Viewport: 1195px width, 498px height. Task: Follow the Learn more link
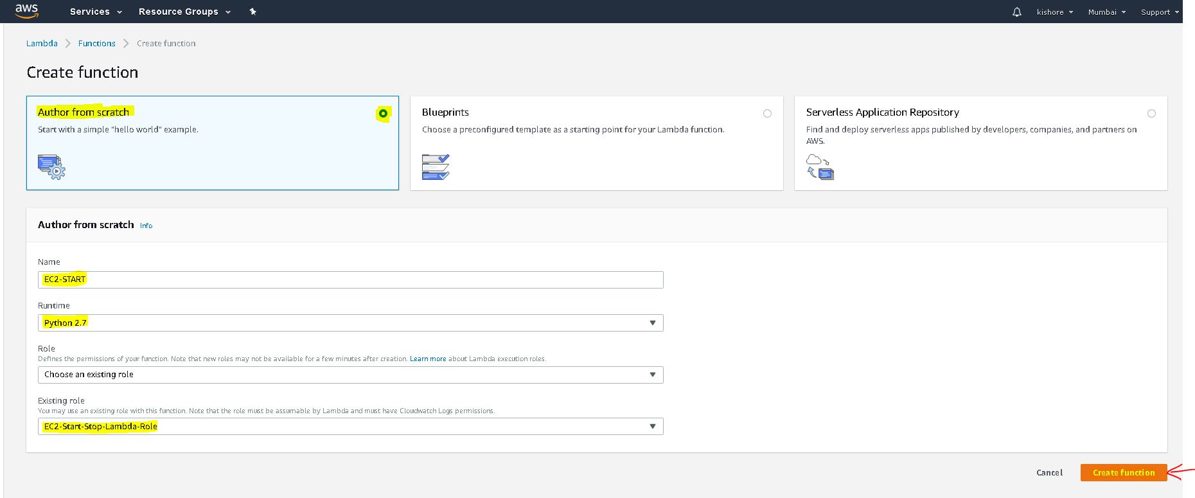[428, 359]
